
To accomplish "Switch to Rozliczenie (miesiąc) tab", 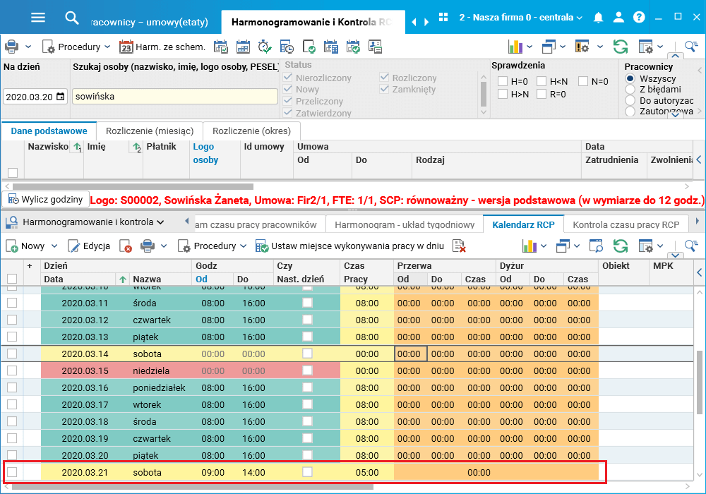I will pyautogui.click(x=150, y=131).
